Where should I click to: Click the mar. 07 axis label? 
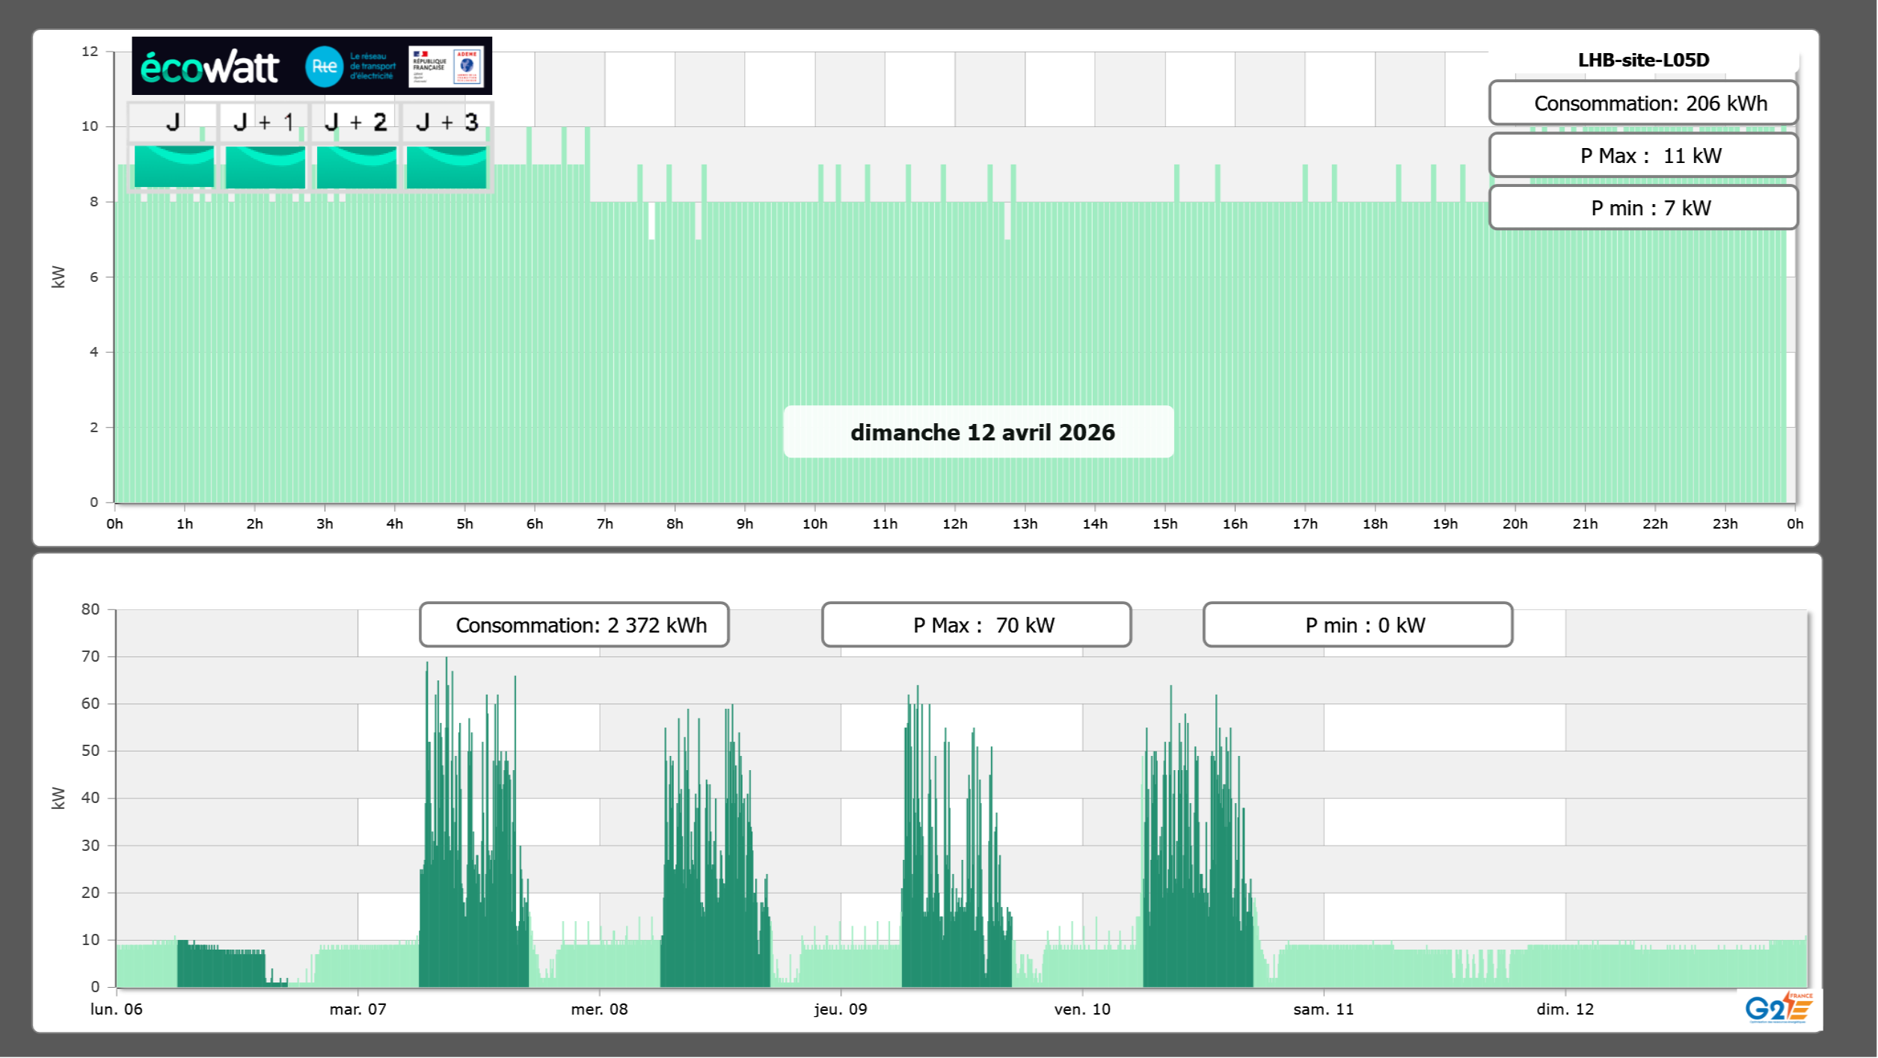[358, 1009]
